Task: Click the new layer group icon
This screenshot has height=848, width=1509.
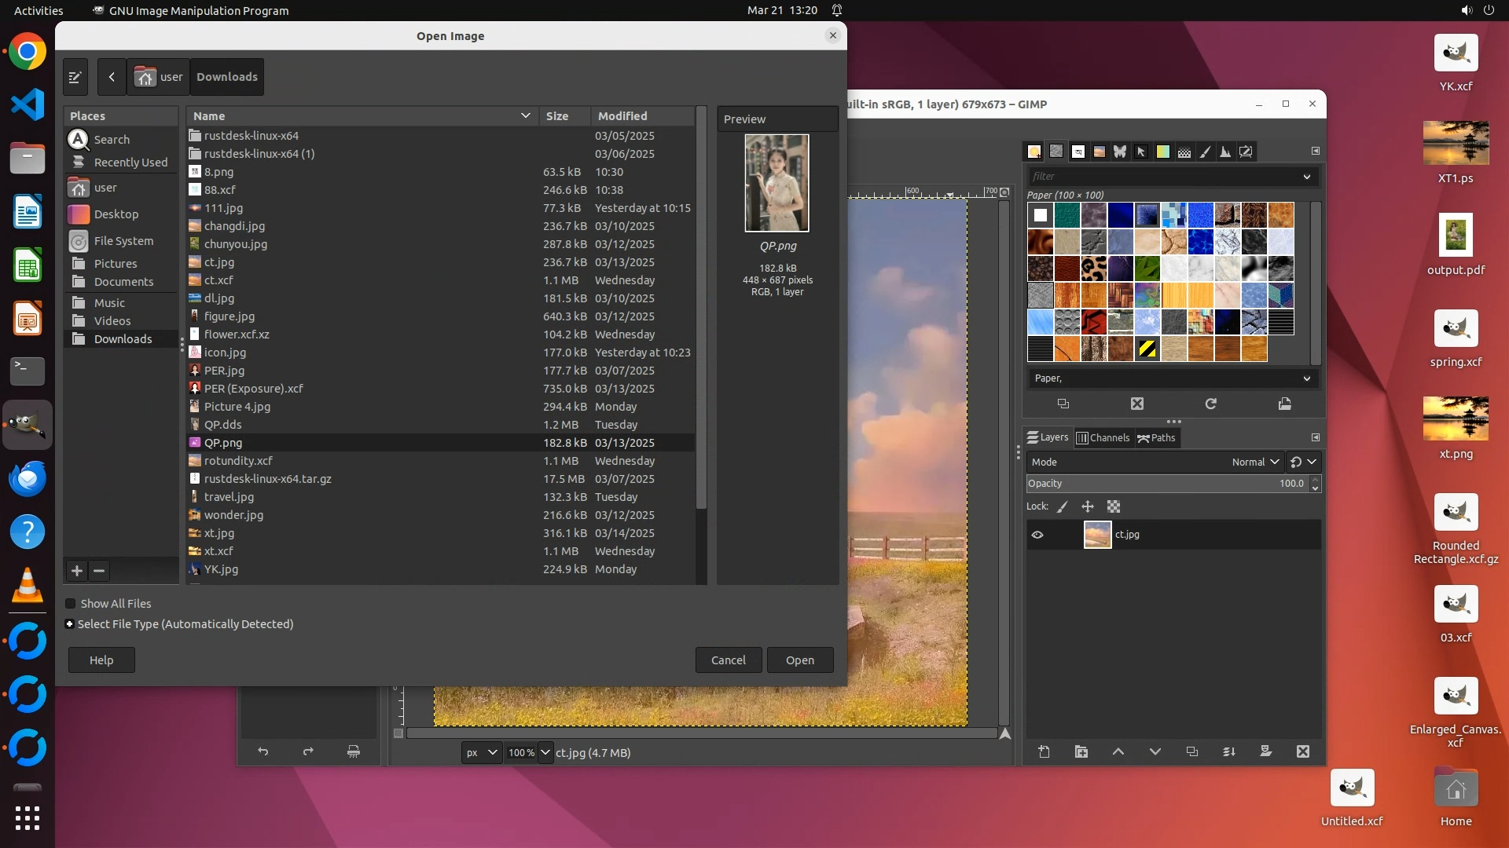Action: 1081,751
